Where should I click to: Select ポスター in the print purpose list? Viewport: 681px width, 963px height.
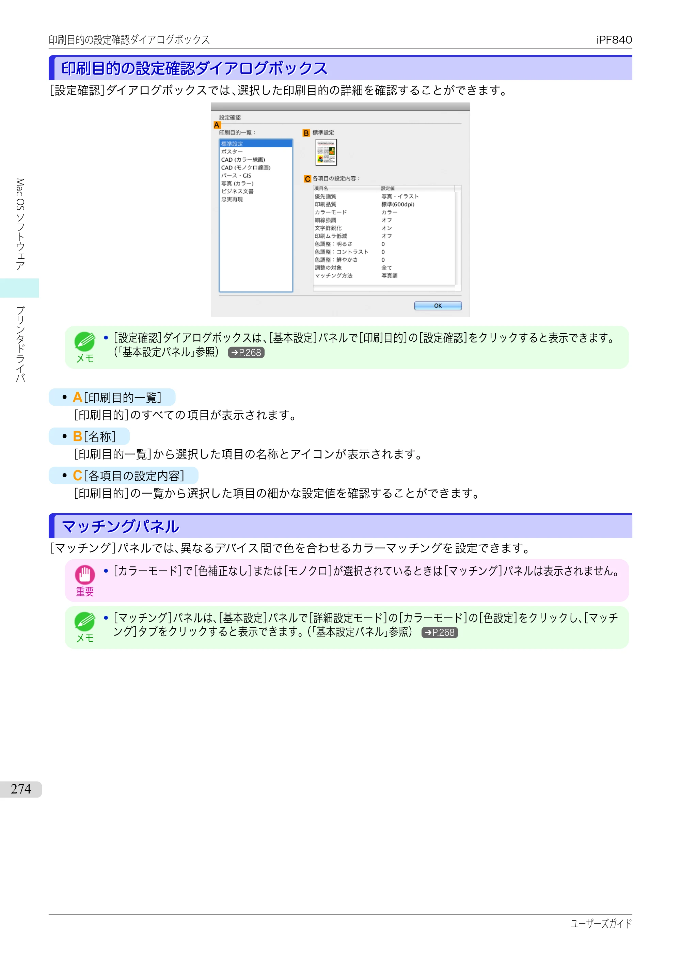coord(255,152)
